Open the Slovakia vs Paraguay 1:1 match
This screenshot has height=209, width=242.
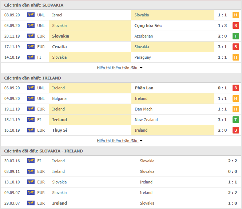121,57
